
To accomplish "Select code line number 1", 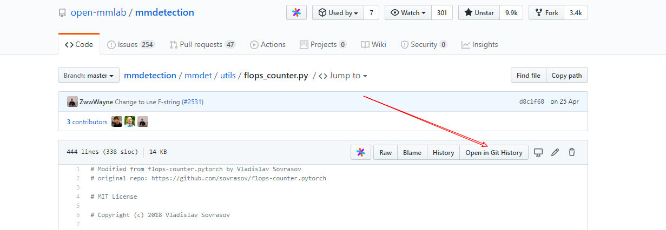I will click(x=78, y=169).
